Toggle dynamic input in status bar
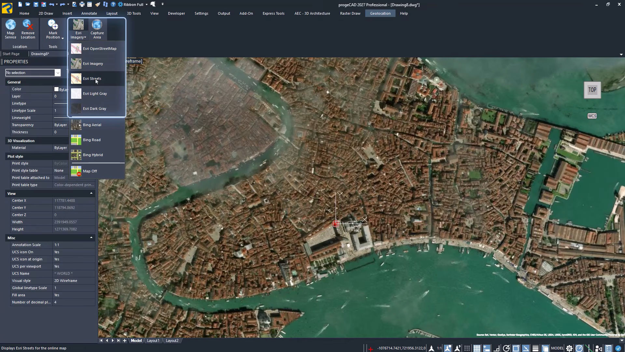The height and width of the screenshot is (352, 625). click(x=487, y=348)
